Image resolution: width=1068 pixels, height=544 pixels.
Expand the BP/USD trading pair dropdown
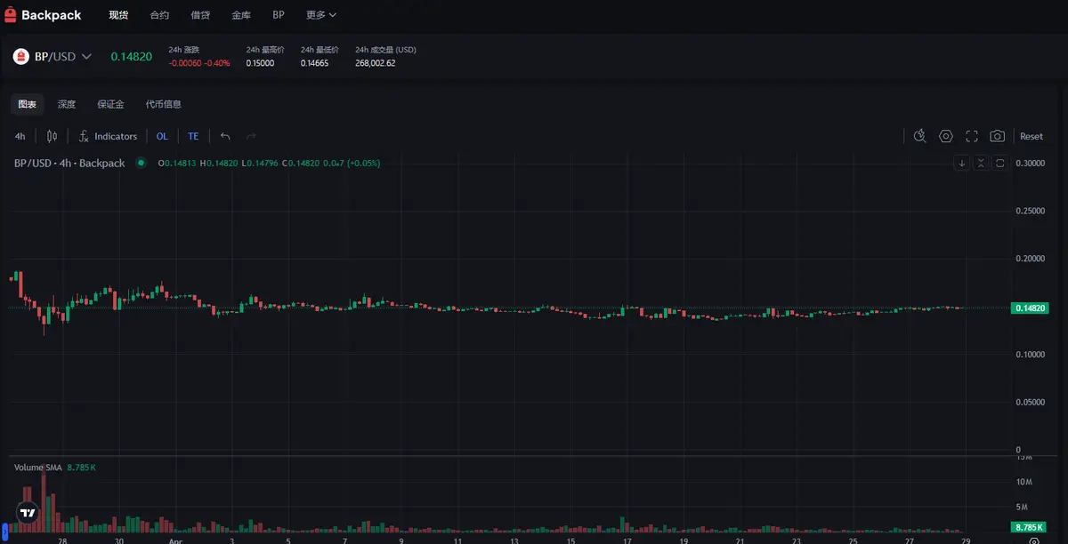click(53, 57)
